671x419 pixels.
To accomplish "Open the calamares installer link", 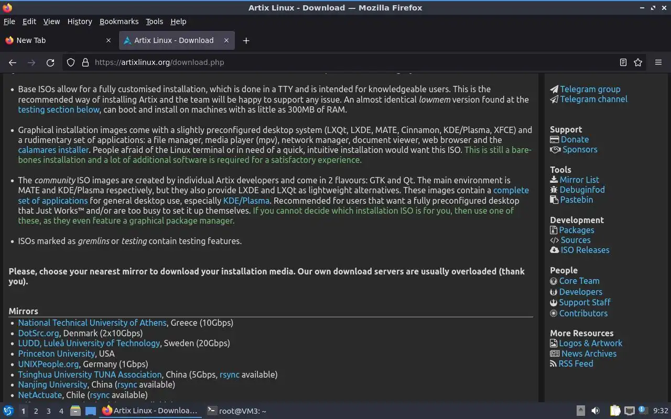I will 53,150.
